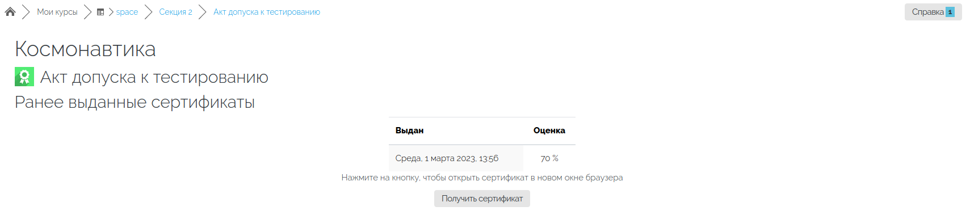
Task: Go to the home page icon
Action: (10, 12)
